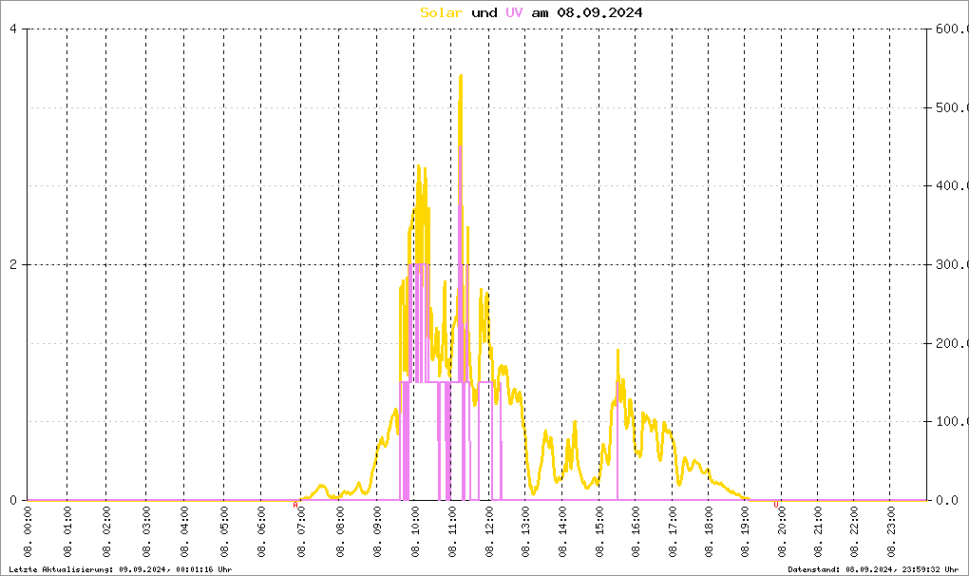Click the time axis label '08. 22:00'
This screenshot has height=576, width=969.
[854, 531]
